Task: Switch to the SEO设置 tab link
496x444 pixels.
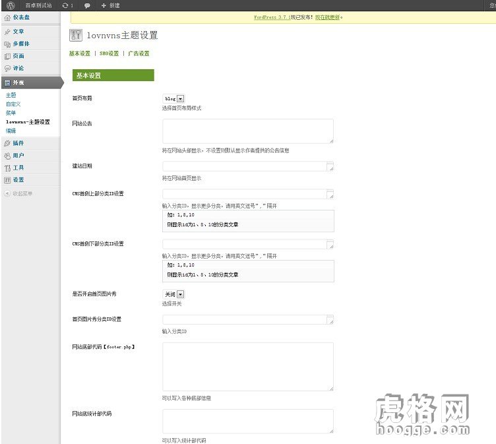Action: [109, 53]
